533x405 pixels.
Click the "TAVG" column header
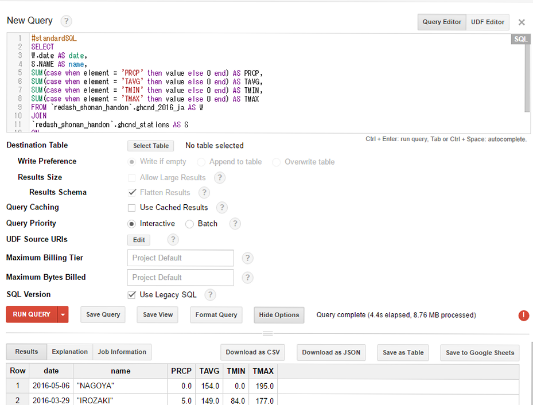tap(209, 371)
